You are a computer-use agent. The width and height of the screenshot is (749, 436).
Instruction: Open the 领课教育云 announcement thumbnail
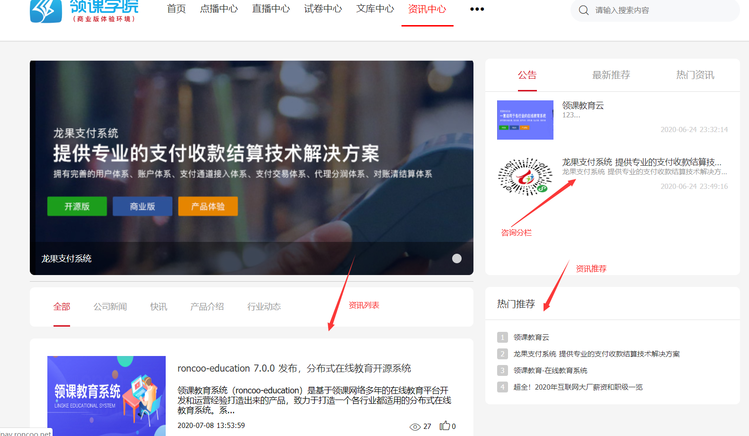point(525,120)
